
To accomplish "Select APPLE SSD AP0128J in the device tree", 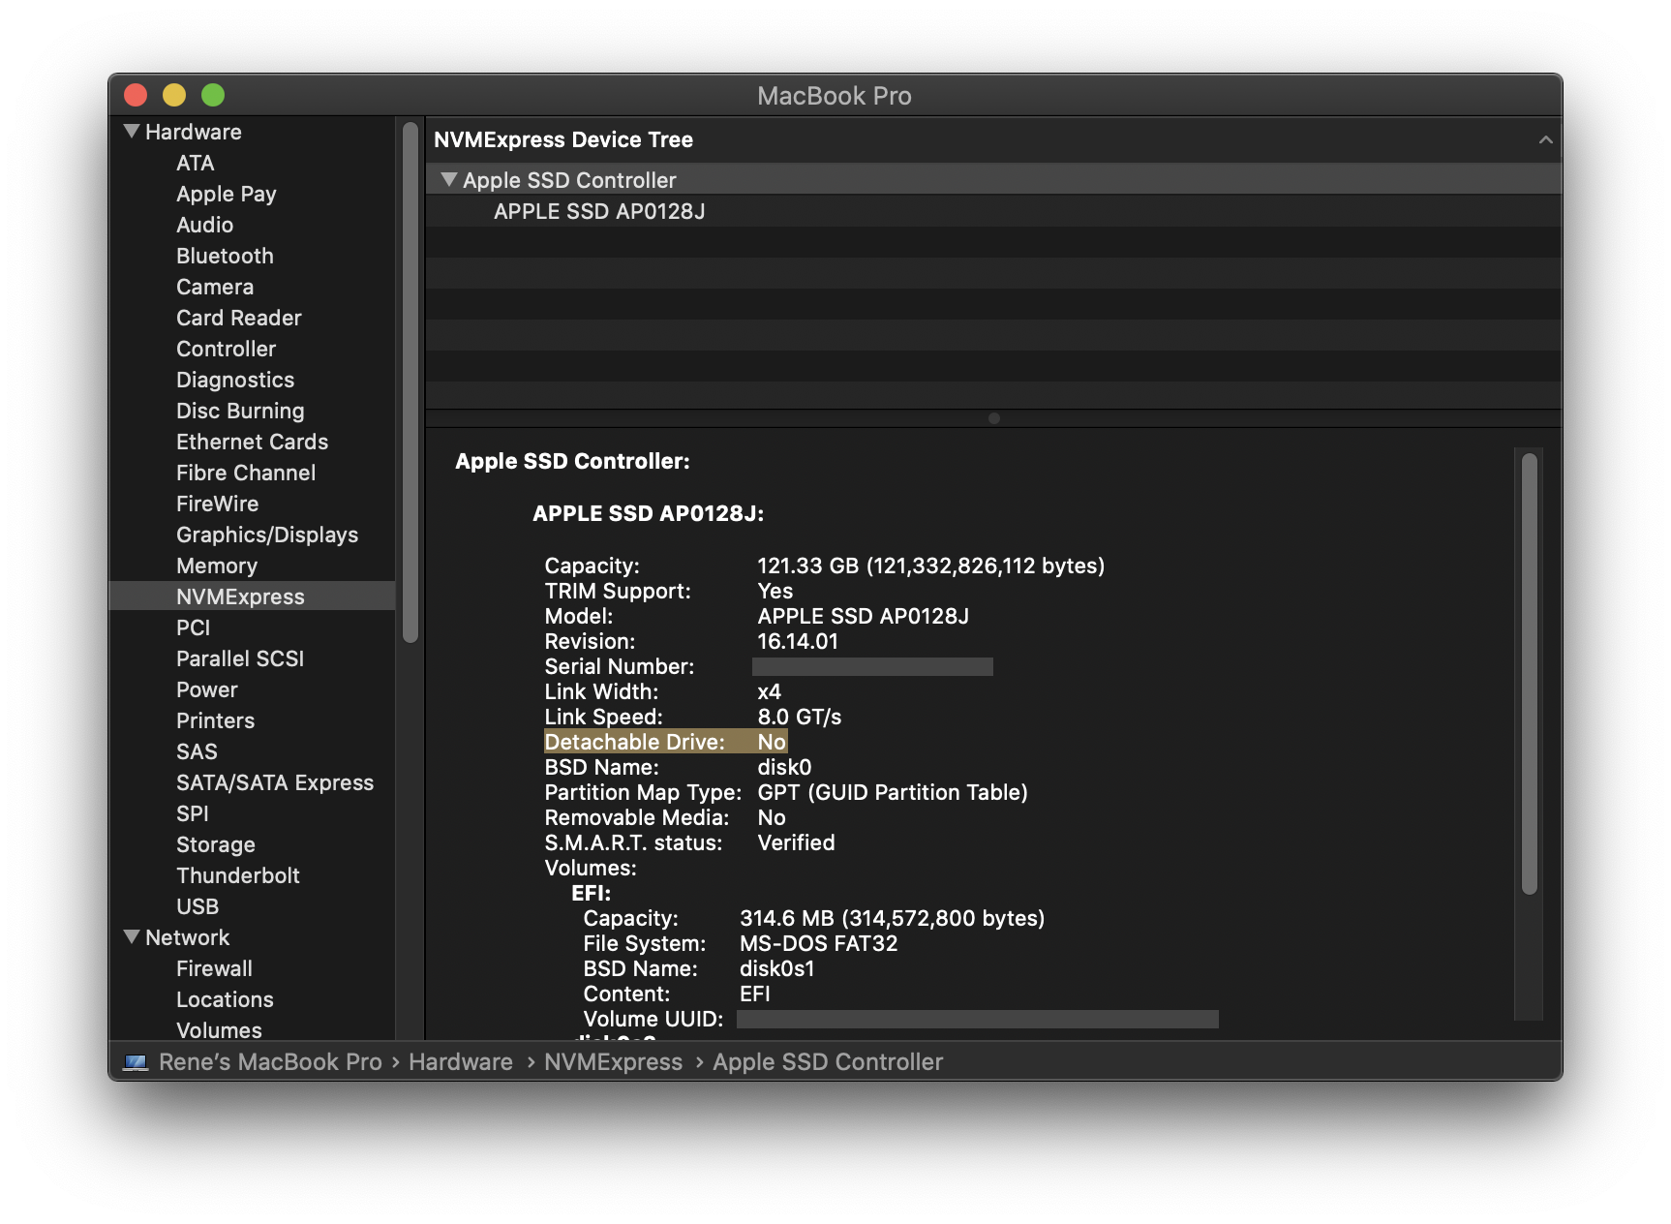I will point(598,211).
